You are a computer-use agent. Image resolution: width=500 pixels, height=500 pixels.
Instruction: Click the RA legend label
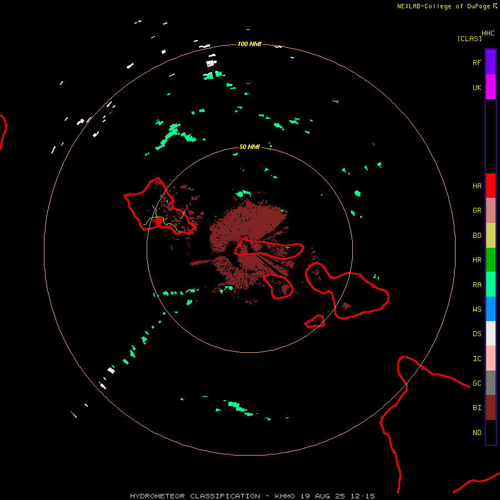[x=477, y=285]
